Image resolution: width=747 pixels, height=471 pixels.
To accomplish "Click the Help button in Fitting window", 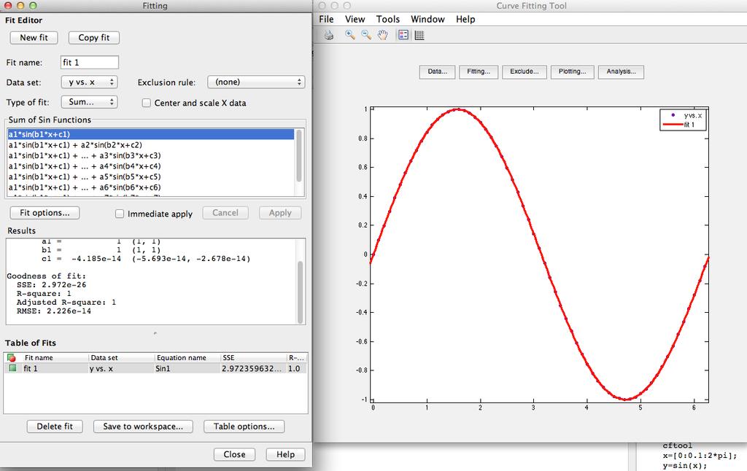I will click(285, 454).
